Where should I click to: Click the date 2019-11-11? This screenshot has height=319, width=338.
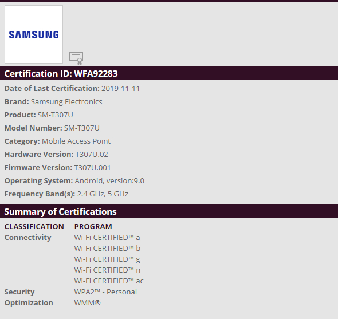[x=120, y=89]
